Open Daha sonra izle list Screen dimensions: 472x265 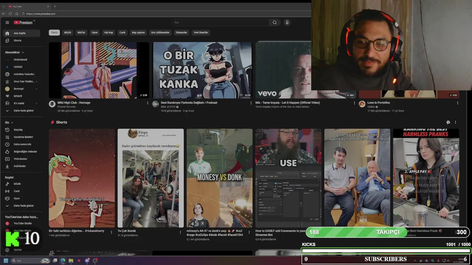click(21, 144)
